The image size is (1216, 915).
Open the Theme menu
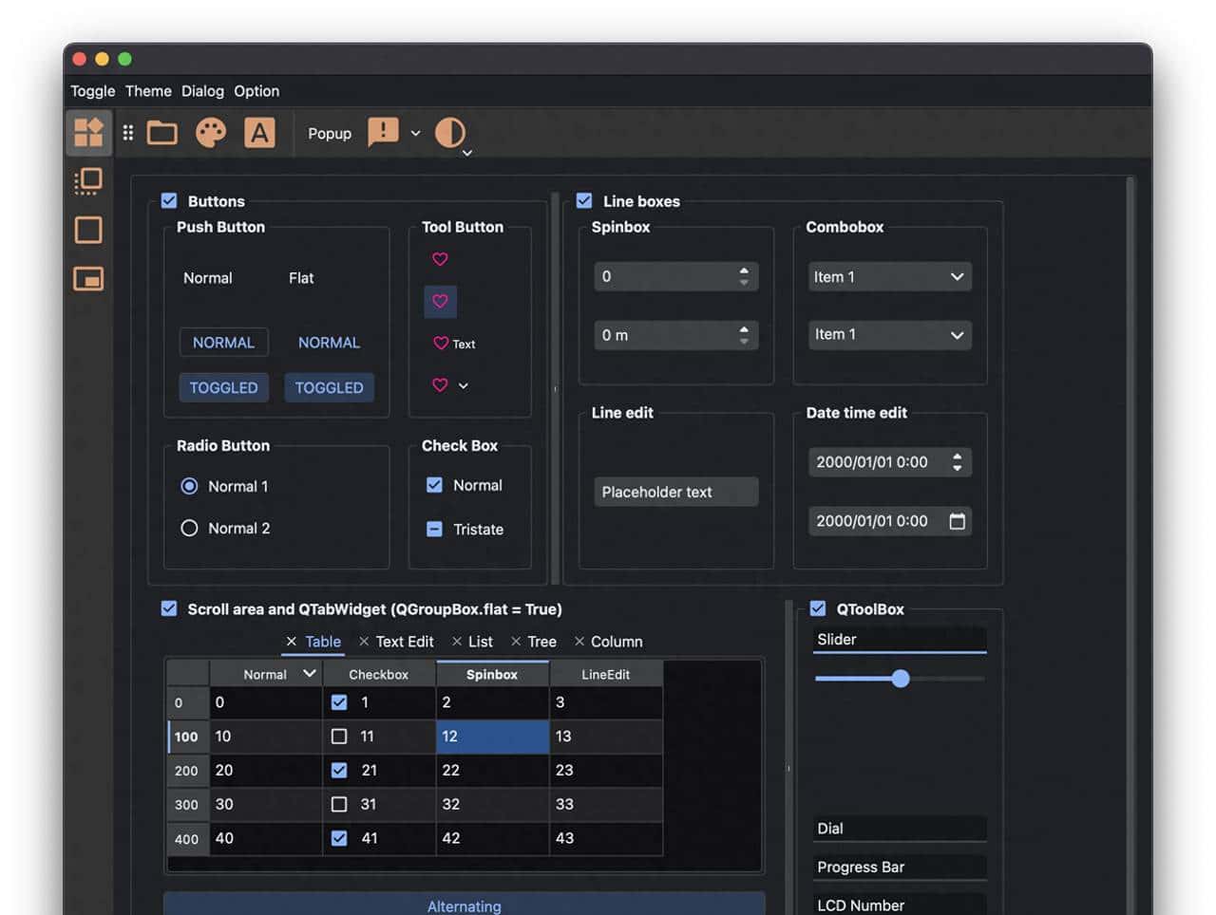(148, 91)
